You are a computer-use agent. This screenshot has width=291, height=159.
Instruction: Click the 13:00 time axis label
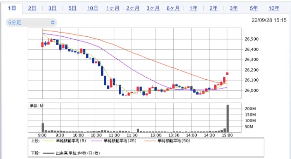tap(156, 135)
